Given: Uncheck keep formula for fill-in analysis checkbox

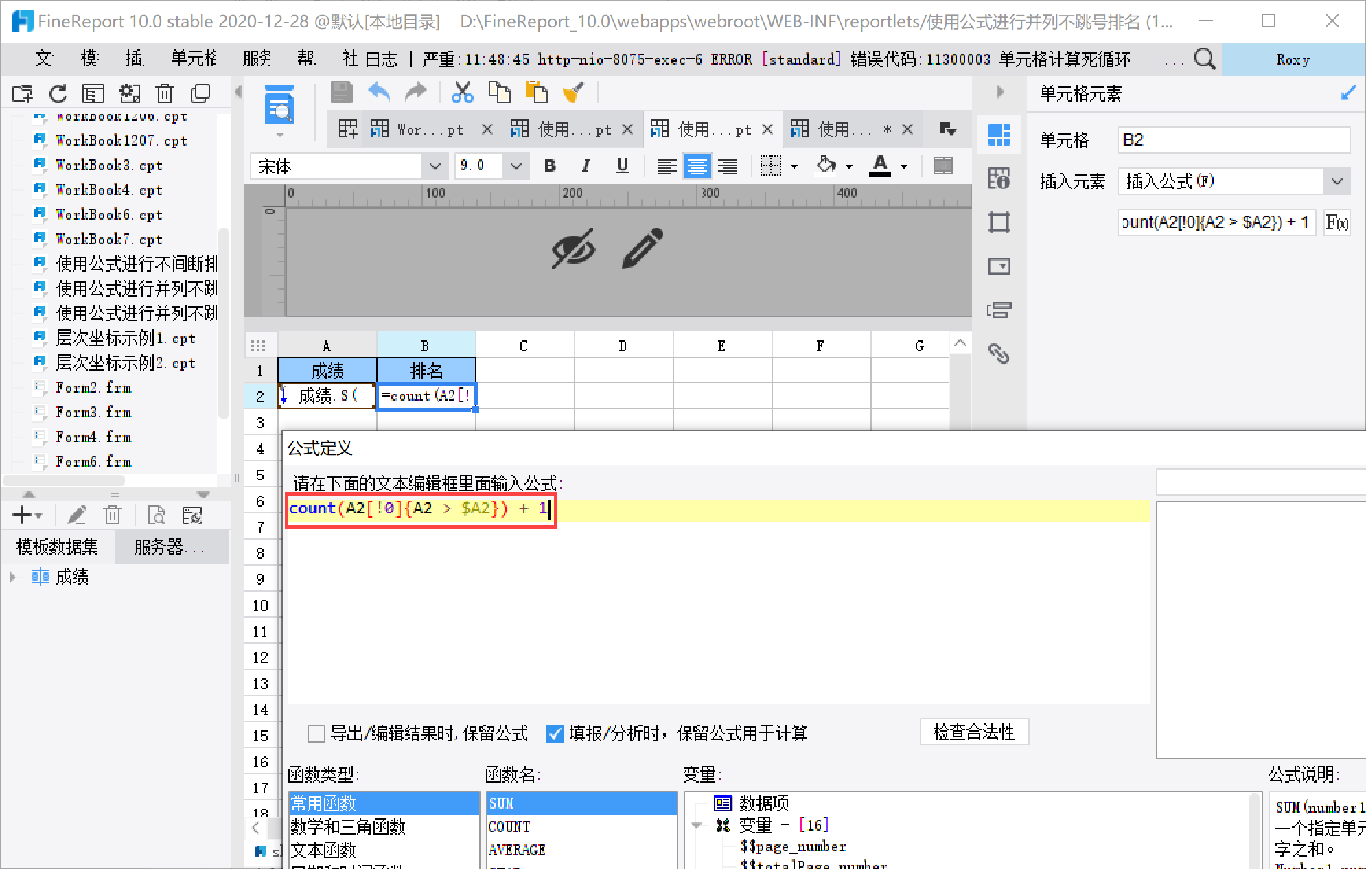Looking at the screenshot, I should [x=555, y=734].
